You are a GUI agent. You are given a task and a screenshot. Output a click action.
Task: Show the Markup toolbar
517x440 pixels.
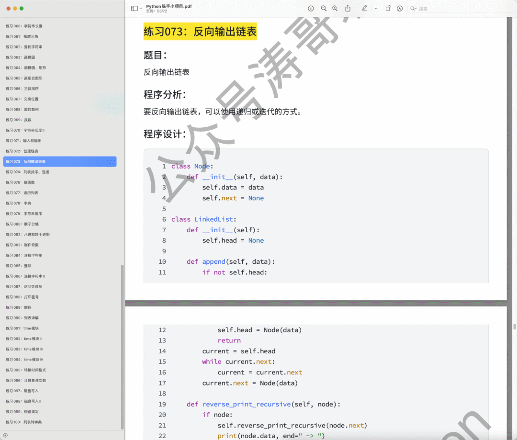click(x=400, y=9)
